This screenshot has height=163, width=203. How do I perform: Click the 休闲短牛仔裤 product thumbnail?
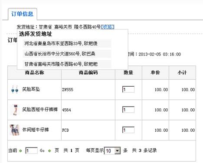tap(14, 130)
